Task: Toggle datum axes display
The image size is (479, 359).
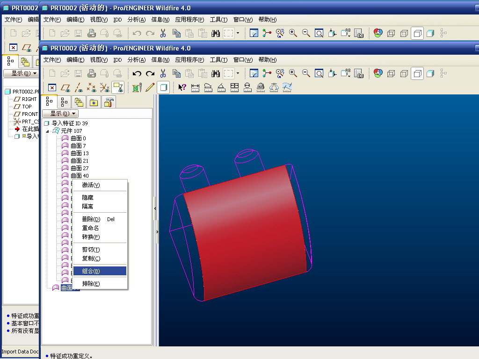Action: [x=79, y=88]
